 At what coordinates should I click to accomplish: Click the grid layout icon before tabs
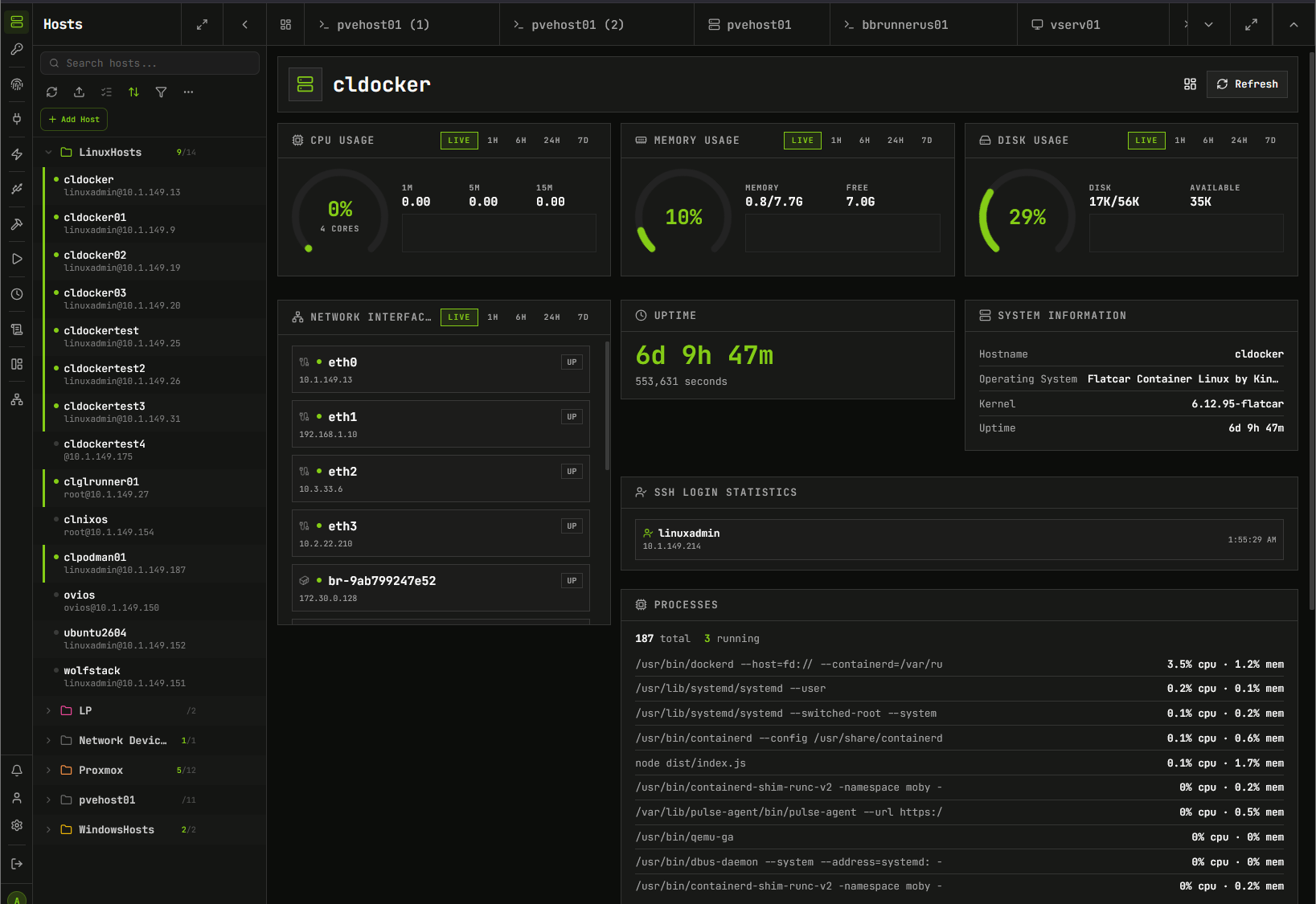click(x=285, y=25)
